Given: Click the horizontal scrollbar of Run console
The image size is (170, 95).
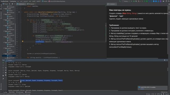Looking at the screenshot, I should (63, 91).
